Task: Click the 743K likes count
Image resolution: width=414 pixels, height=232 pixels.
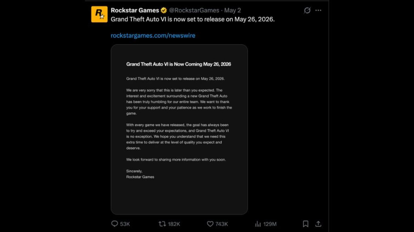Action: click(x=222, y=224)
